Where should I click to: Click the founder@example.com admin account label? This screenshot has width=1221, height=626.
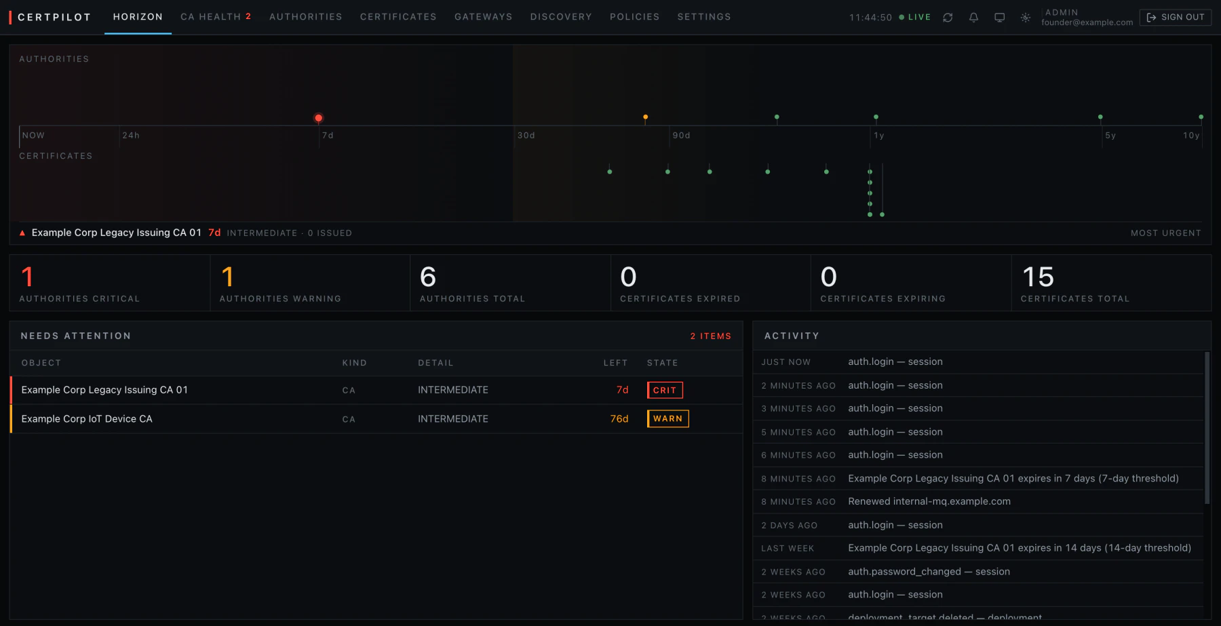point(1087,22)
